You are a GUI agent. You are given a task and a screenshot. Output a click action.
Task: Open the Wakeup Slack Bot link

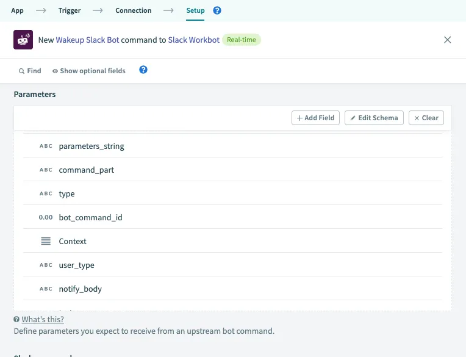[87, 40]
